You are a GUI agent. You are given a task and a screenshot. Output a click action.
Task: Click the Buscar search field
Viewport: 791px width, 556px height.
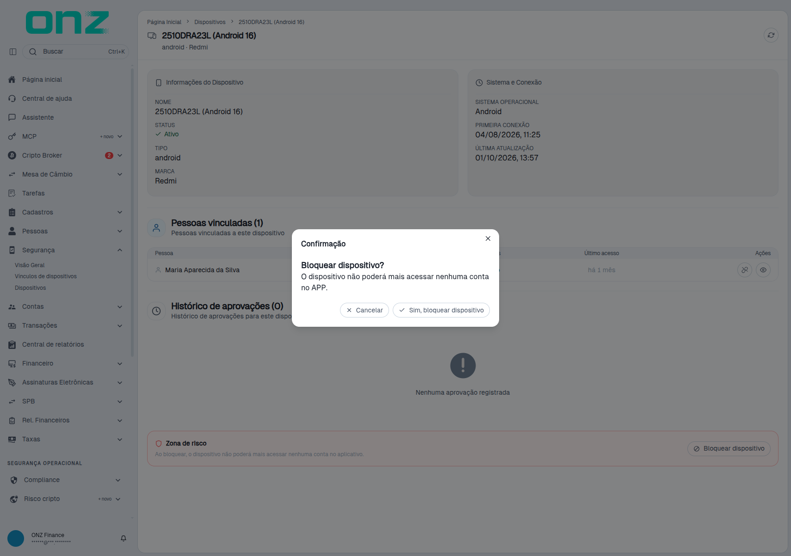(x=76, y=52)
